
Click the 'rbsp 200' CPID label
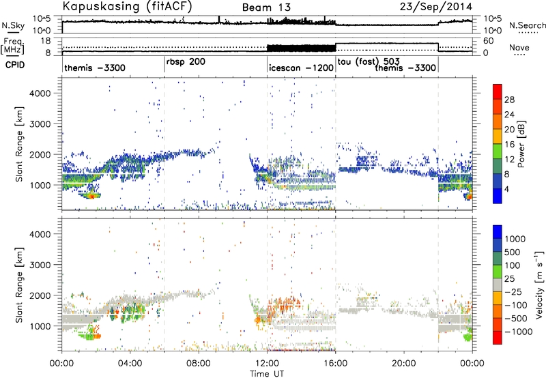click(x=186, y=62)
